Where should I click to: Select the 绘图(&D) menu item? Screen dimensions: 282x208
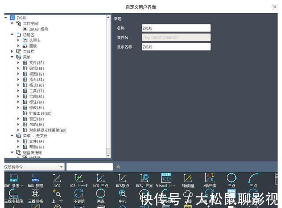point(37,96)
